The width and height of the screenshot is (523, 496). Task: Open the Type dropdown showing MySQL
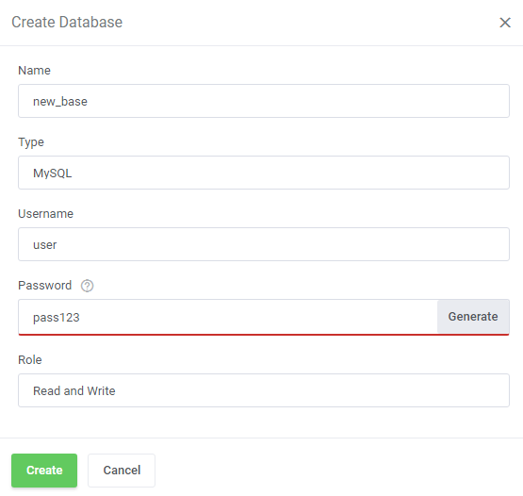pos(264,173)
